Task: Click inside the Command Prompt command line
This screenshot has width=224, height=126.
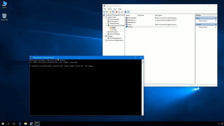Action: click(x=61, y=66)
